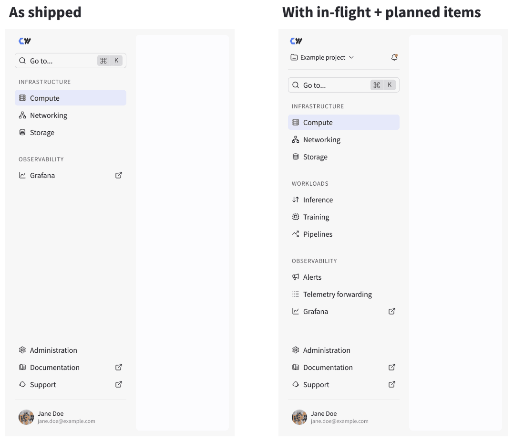Viewport: 514px width, 443px height.
Task: Select the Storage database icon
Action: (296, 157)
